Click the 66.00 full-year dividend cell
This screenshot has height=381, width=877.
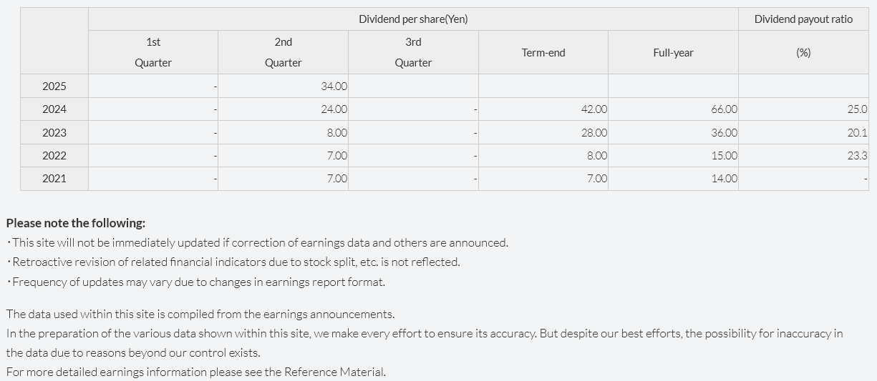[724, 109]
